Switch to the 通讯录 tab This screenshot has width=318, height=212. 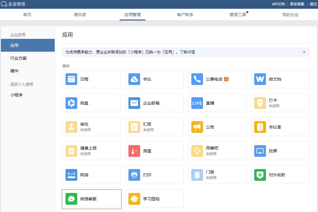(80, 15)
